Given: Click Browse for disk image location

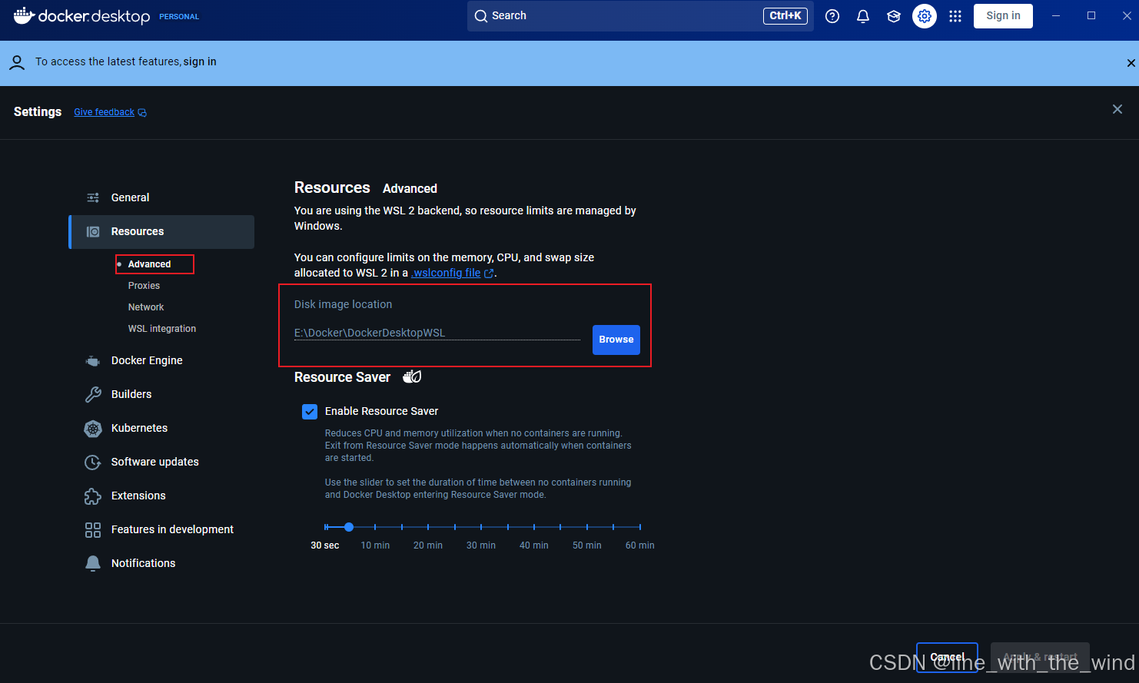Looking at the screenshot, I should coord(616,340).
